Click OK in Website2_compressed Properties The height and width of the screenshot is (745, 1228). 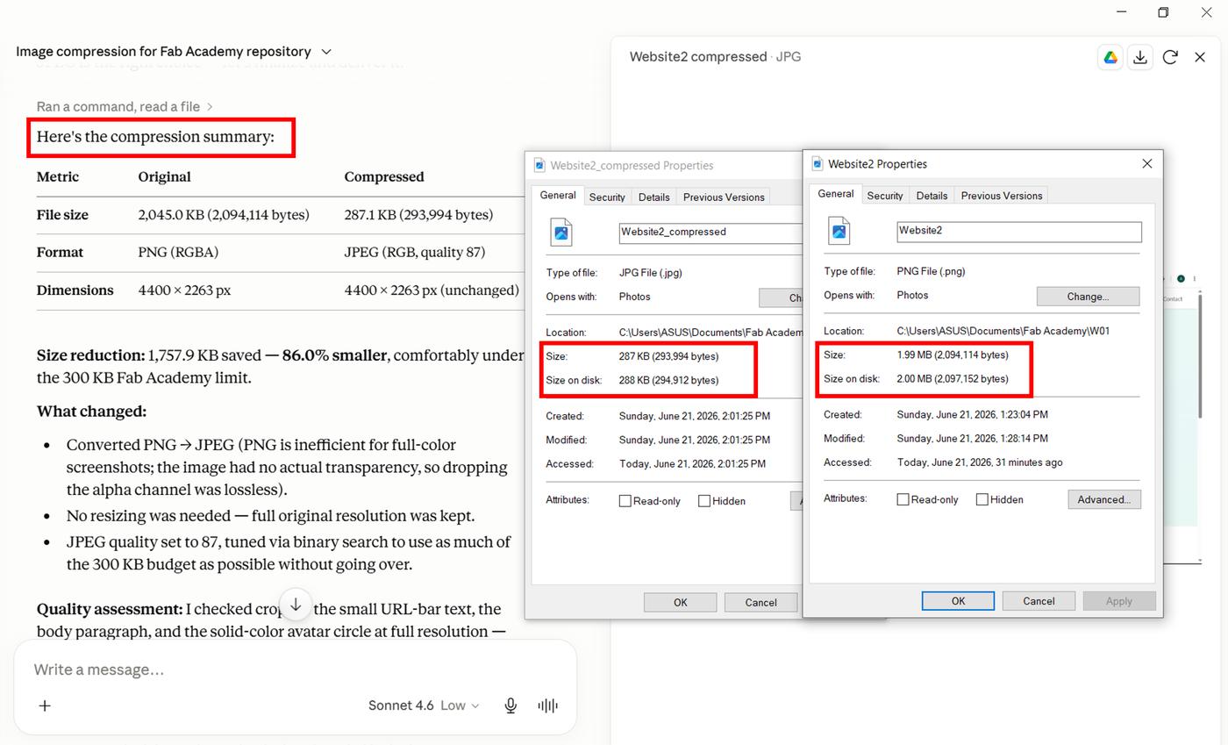click(680, 602)
